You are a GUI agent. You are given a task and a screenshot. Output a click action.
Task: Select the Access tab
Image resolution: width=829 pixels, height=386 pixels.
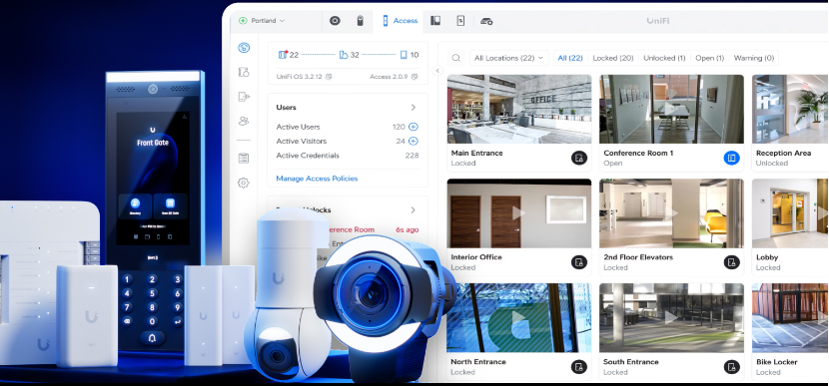400,21
